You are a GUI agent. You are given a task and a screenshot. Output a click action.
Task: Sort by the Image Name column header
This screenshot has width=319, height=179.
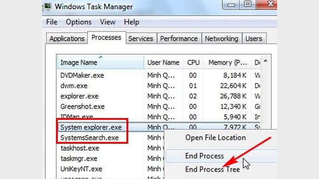79,62
